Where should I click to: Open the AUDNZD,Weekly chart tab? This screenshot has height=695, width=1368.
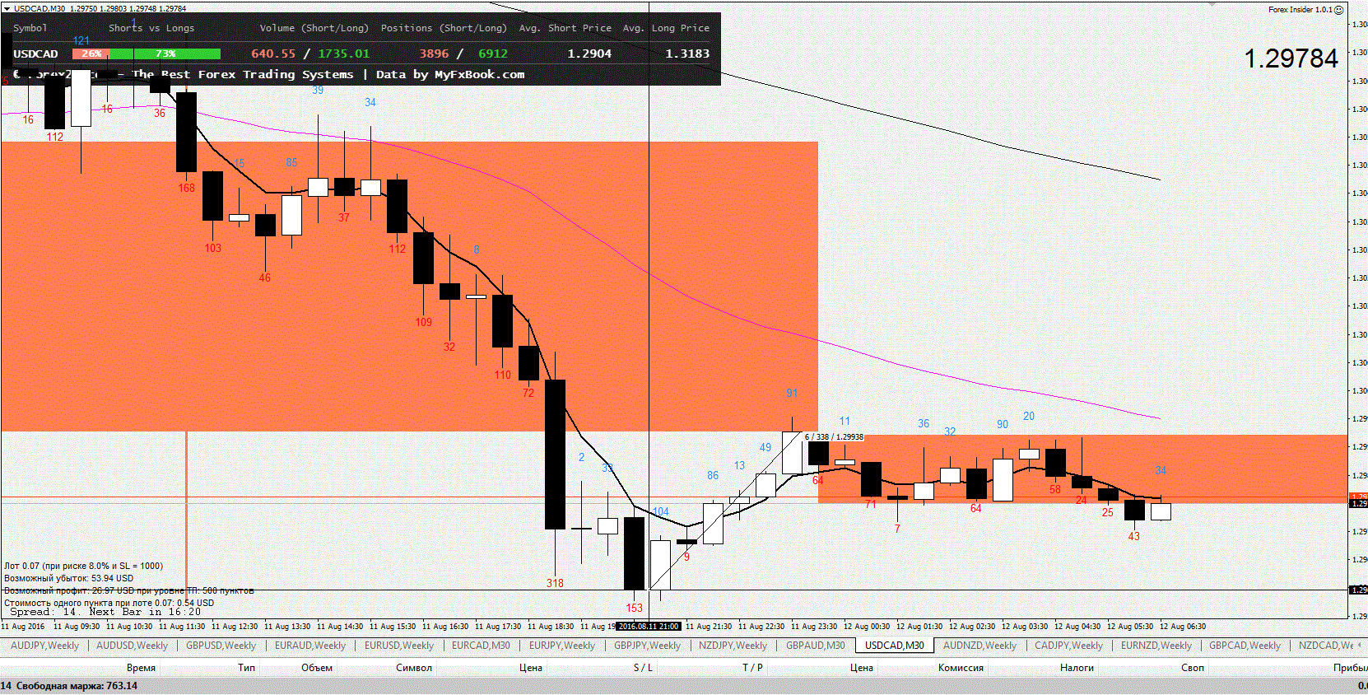click(979, 646)
